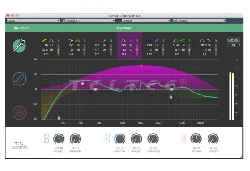Screen dimensions: 250x171
Task: Open the rightmost freiraum dropdown in top bar
Action: click(x=200, y=20)
